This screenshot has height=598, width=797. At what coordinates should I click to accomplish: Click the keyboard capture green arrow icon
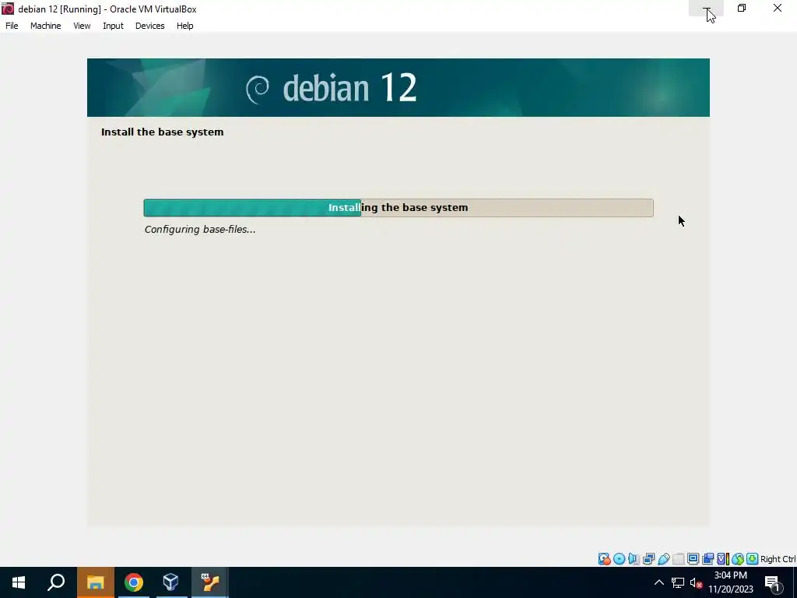[753, 559]
